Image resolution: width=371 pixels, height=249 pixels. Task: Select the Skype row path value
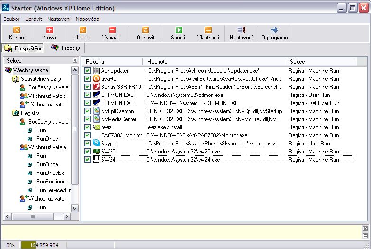(213, 144)
